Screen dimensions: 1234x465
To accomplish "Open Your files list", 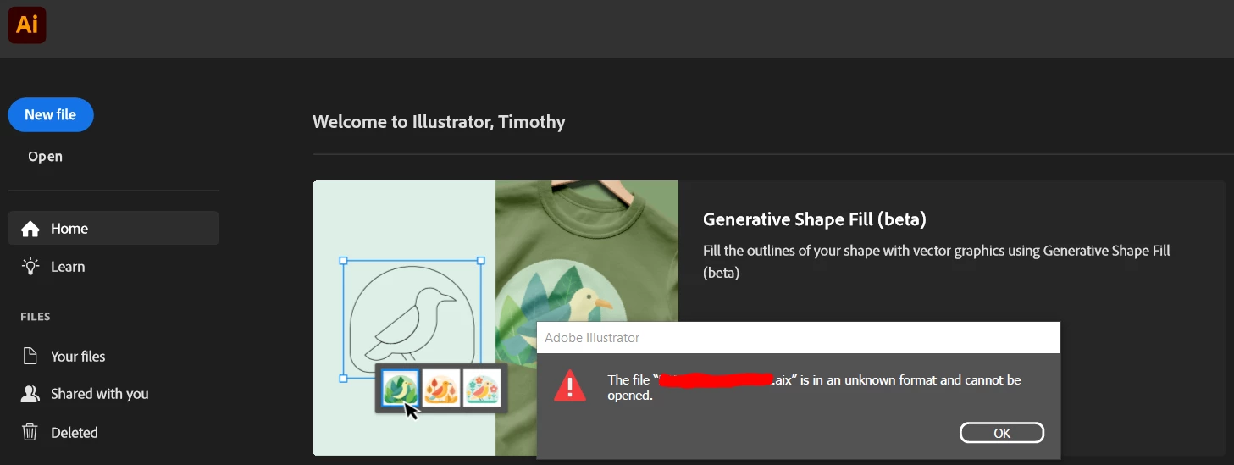I will [78, 357].
